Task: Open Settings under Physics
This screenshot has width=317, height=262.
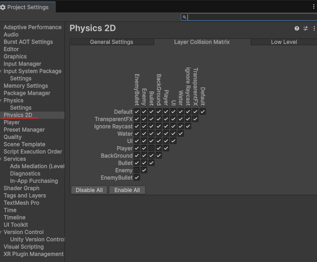Action: click(x=21, y=108)
